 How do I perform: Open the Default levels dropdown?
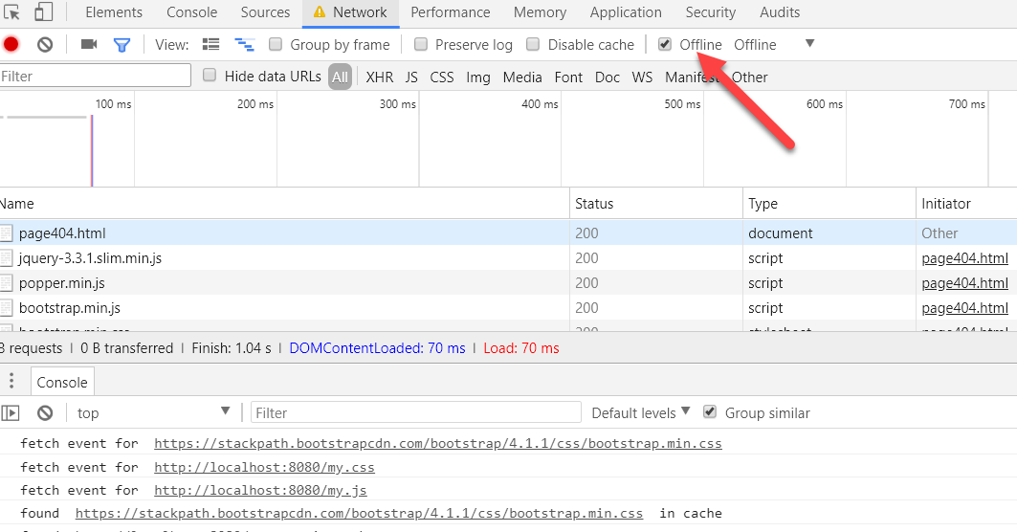tap(640, 412)
